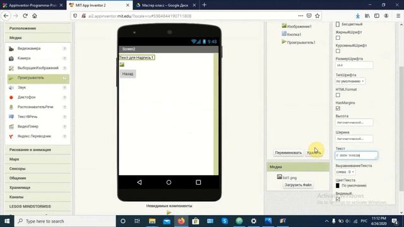Screen dimensions: 404x227
Task: Open a new browser tab
Action: pyautogui.click(x=205, y=5)
